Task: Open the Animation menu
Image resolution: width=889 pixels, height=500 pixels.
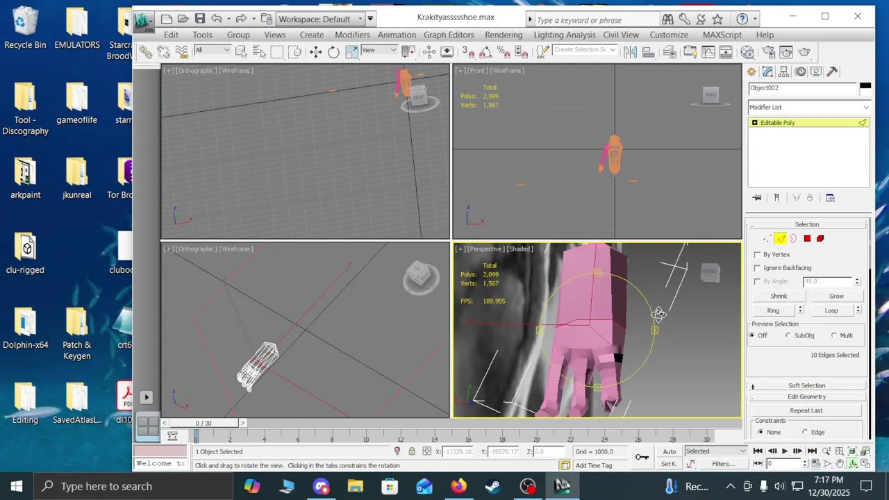Action: 397,35
